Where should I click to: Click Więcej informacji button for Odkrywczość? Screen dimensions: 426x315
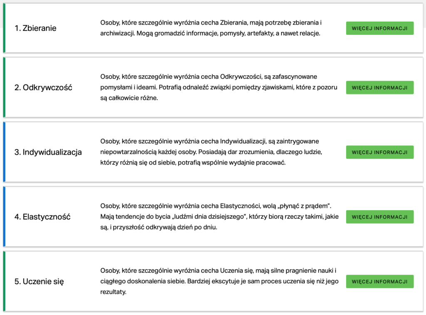pos(379,88)
